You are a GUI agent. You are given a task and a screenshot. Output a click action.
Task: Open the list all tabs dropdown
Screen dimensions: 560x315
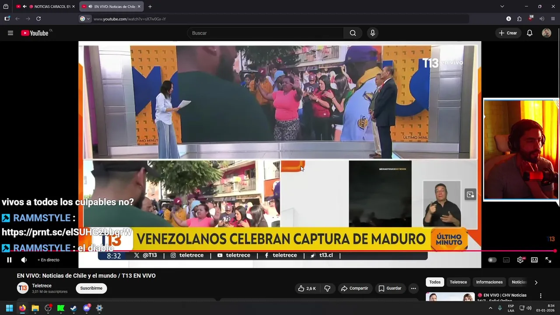(x=502, y=7)
